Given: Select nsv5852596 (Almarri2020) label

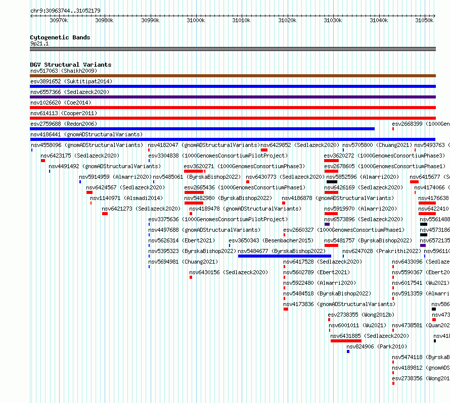Looking at the screenshot, I should click(363, 177).
